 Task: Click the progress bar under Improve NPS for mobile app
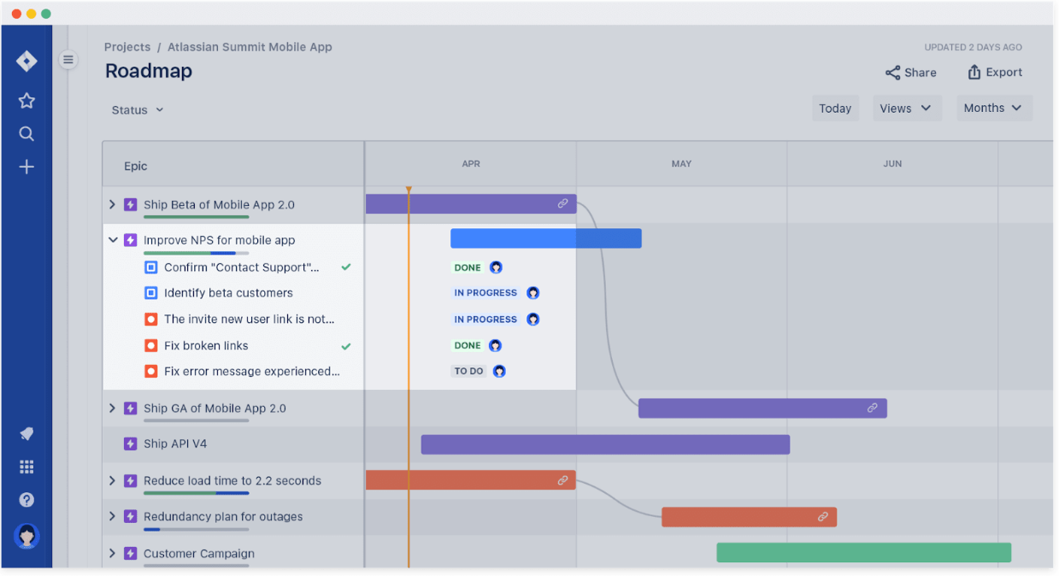click(197, 253)
